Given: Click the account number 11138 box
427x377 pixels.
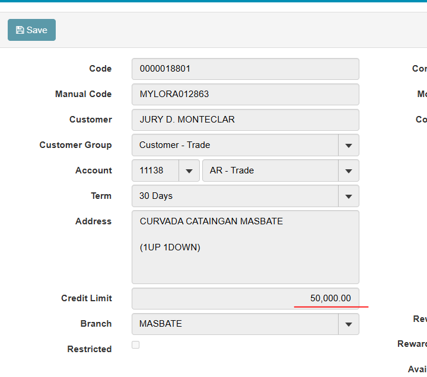Looking at the screenshot, I should pos(155,170).
